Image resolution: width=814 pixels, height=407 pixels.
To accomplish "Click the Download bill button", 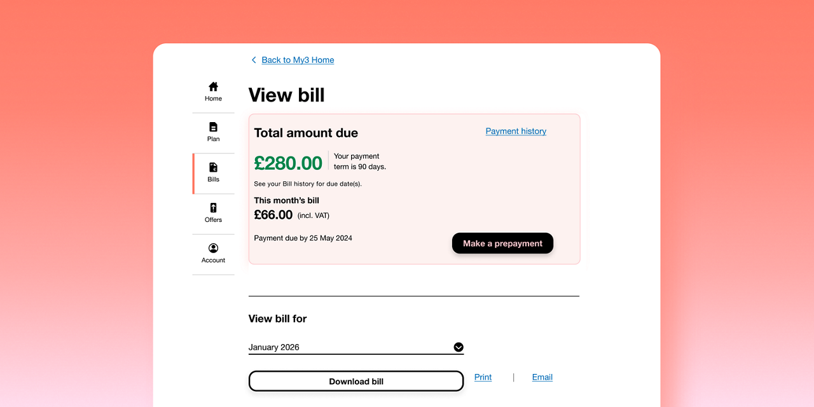I will pyautogui.click(x=355, y=380).
